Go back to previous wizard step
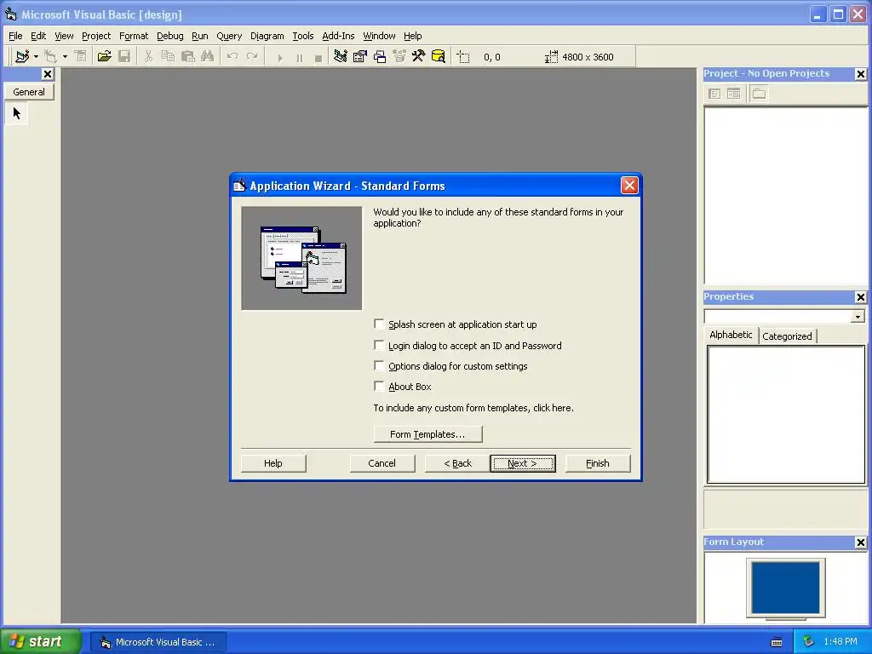This screenshot has height=654, width=872. tap(457, 463)
